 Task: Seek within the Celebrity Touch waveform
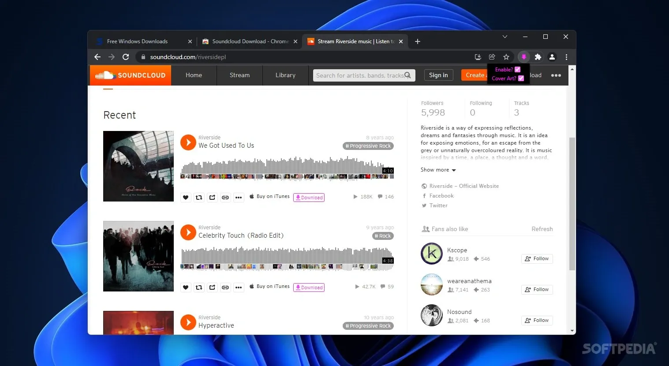[x=287, y=258]
